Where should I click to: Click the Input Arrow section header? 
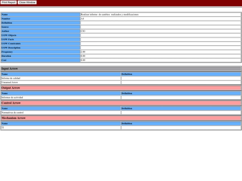[x=121, y=69]
